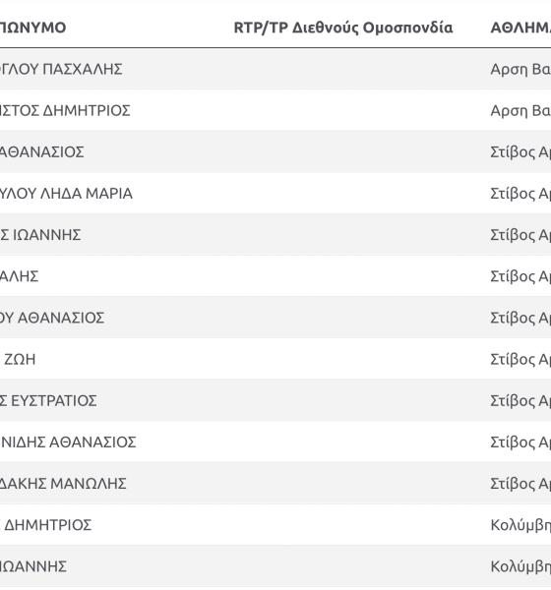Click Στίβος cell in ΔΑΚΗΣ ΜΑΝΩΛΗΣ row
Image resolution: width=551 pixels, height=590 pixels.
pos(520,484)
